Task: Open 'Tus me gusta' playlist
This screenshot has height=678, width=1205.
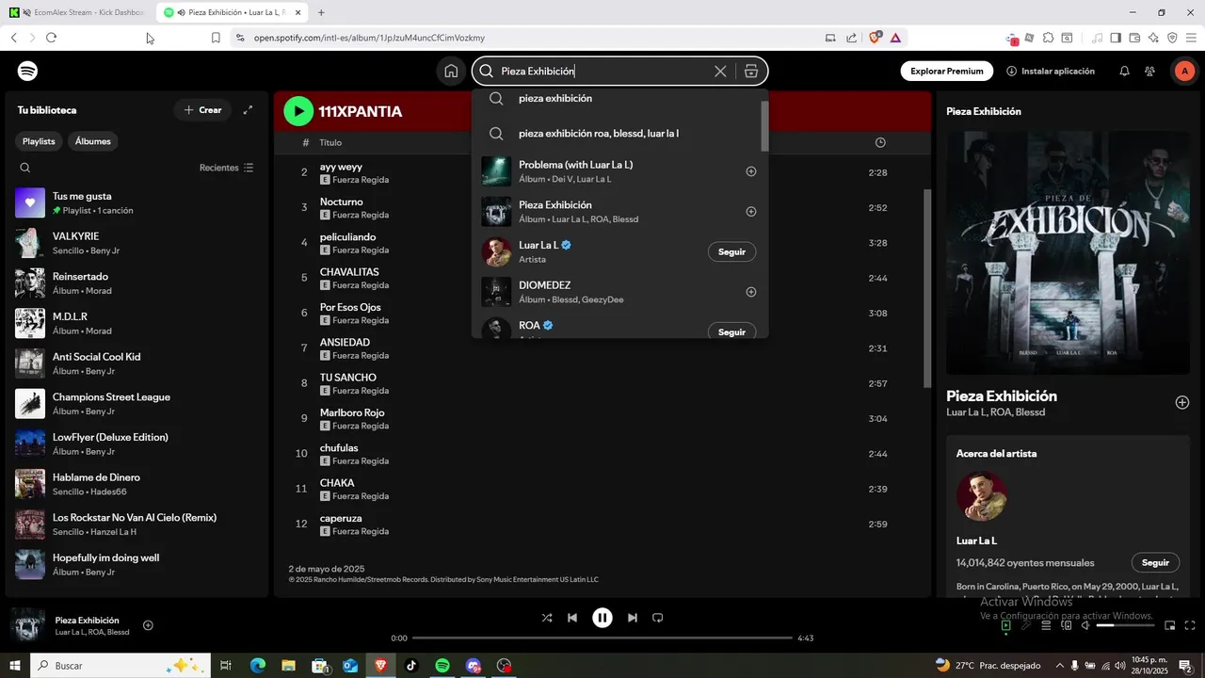Action: [137, 202]
